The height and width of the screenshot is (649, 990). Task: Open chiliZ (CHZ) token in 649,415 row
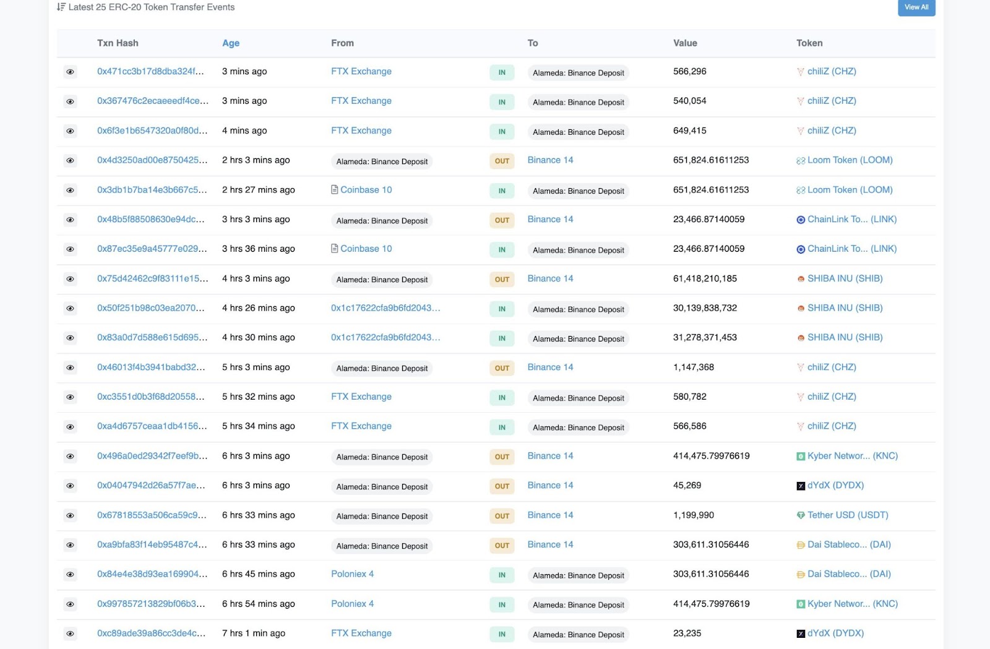click(832, 131)
